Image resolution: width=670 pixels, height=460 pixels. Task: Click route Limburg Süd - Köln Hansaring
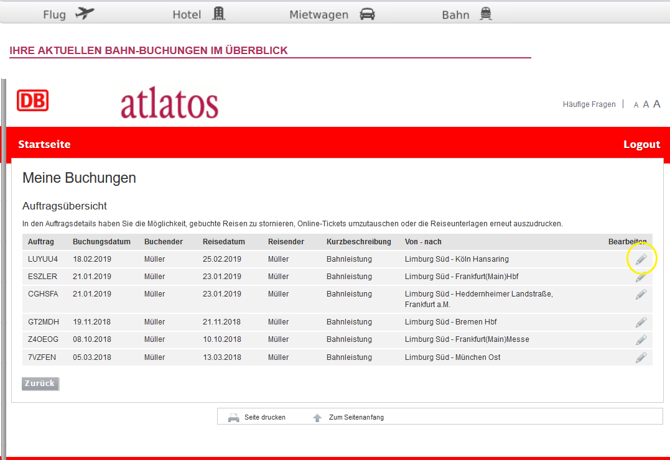click(x=457, y=259)
